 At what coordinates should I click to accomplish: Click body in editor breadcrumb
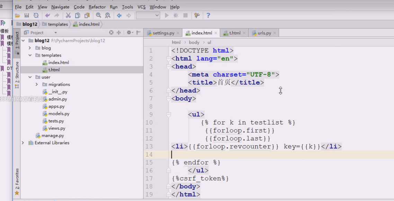pyautogui.click(x=194, y=42)
